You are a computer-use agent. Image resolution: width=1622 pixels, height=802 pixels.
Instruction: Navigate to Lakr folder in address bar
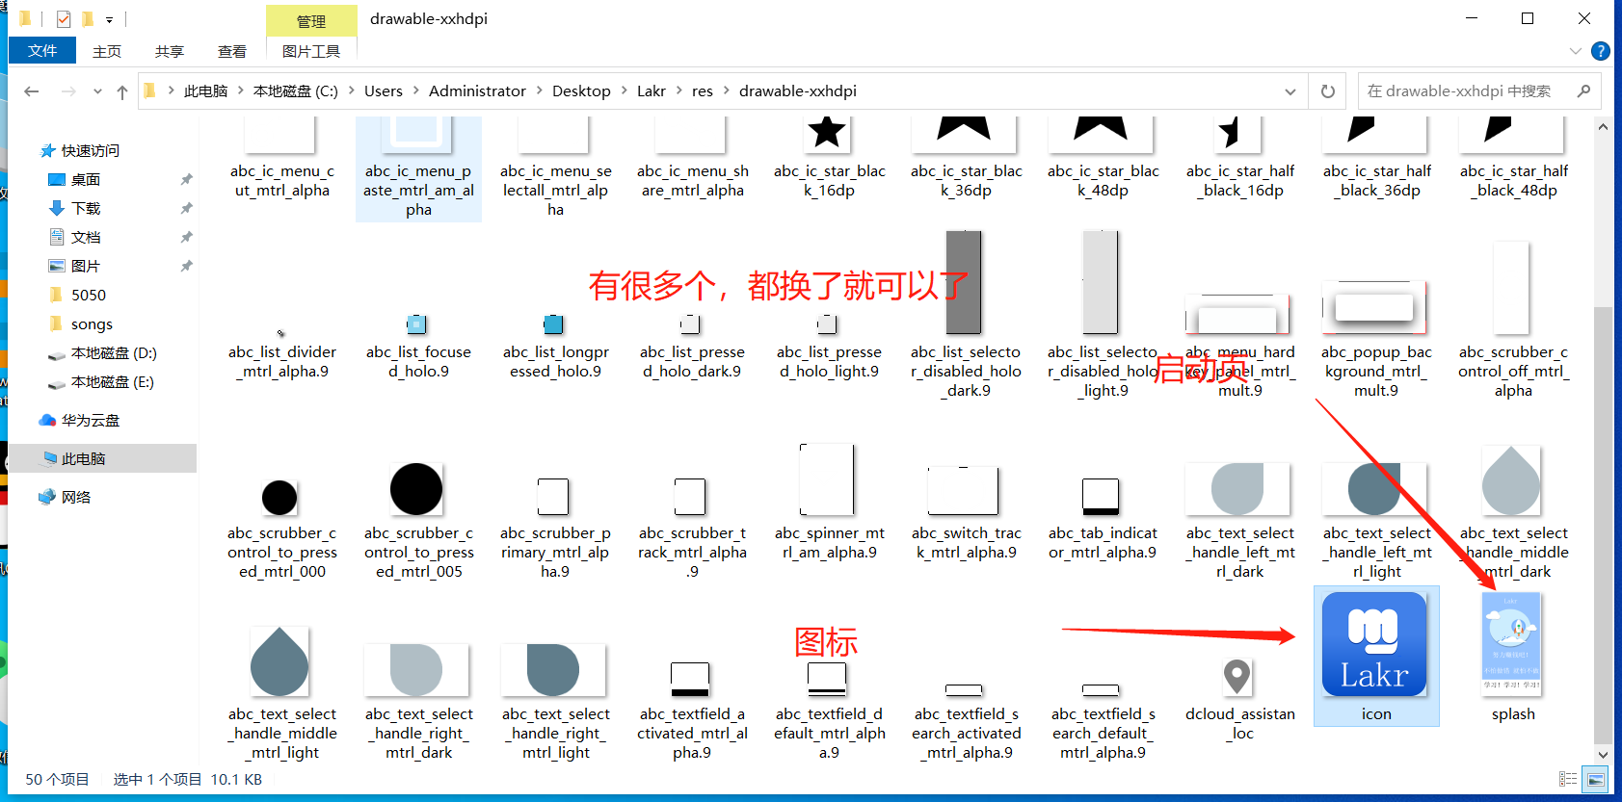(x=651, y=91)
